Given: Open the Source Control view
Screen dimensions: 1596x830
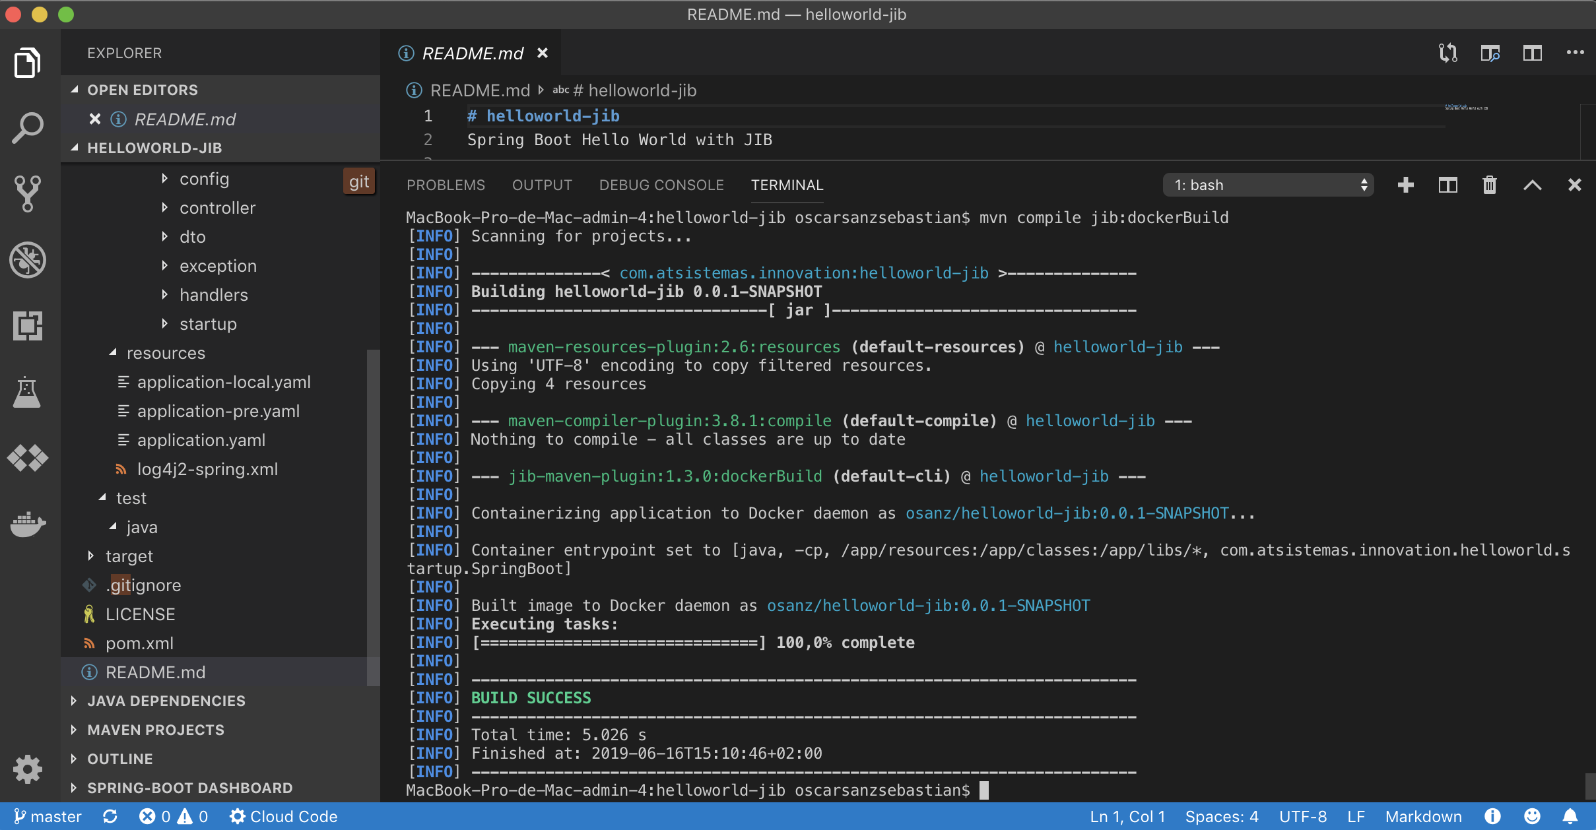Looking at the screenshot, I should (x=27, y=193).
